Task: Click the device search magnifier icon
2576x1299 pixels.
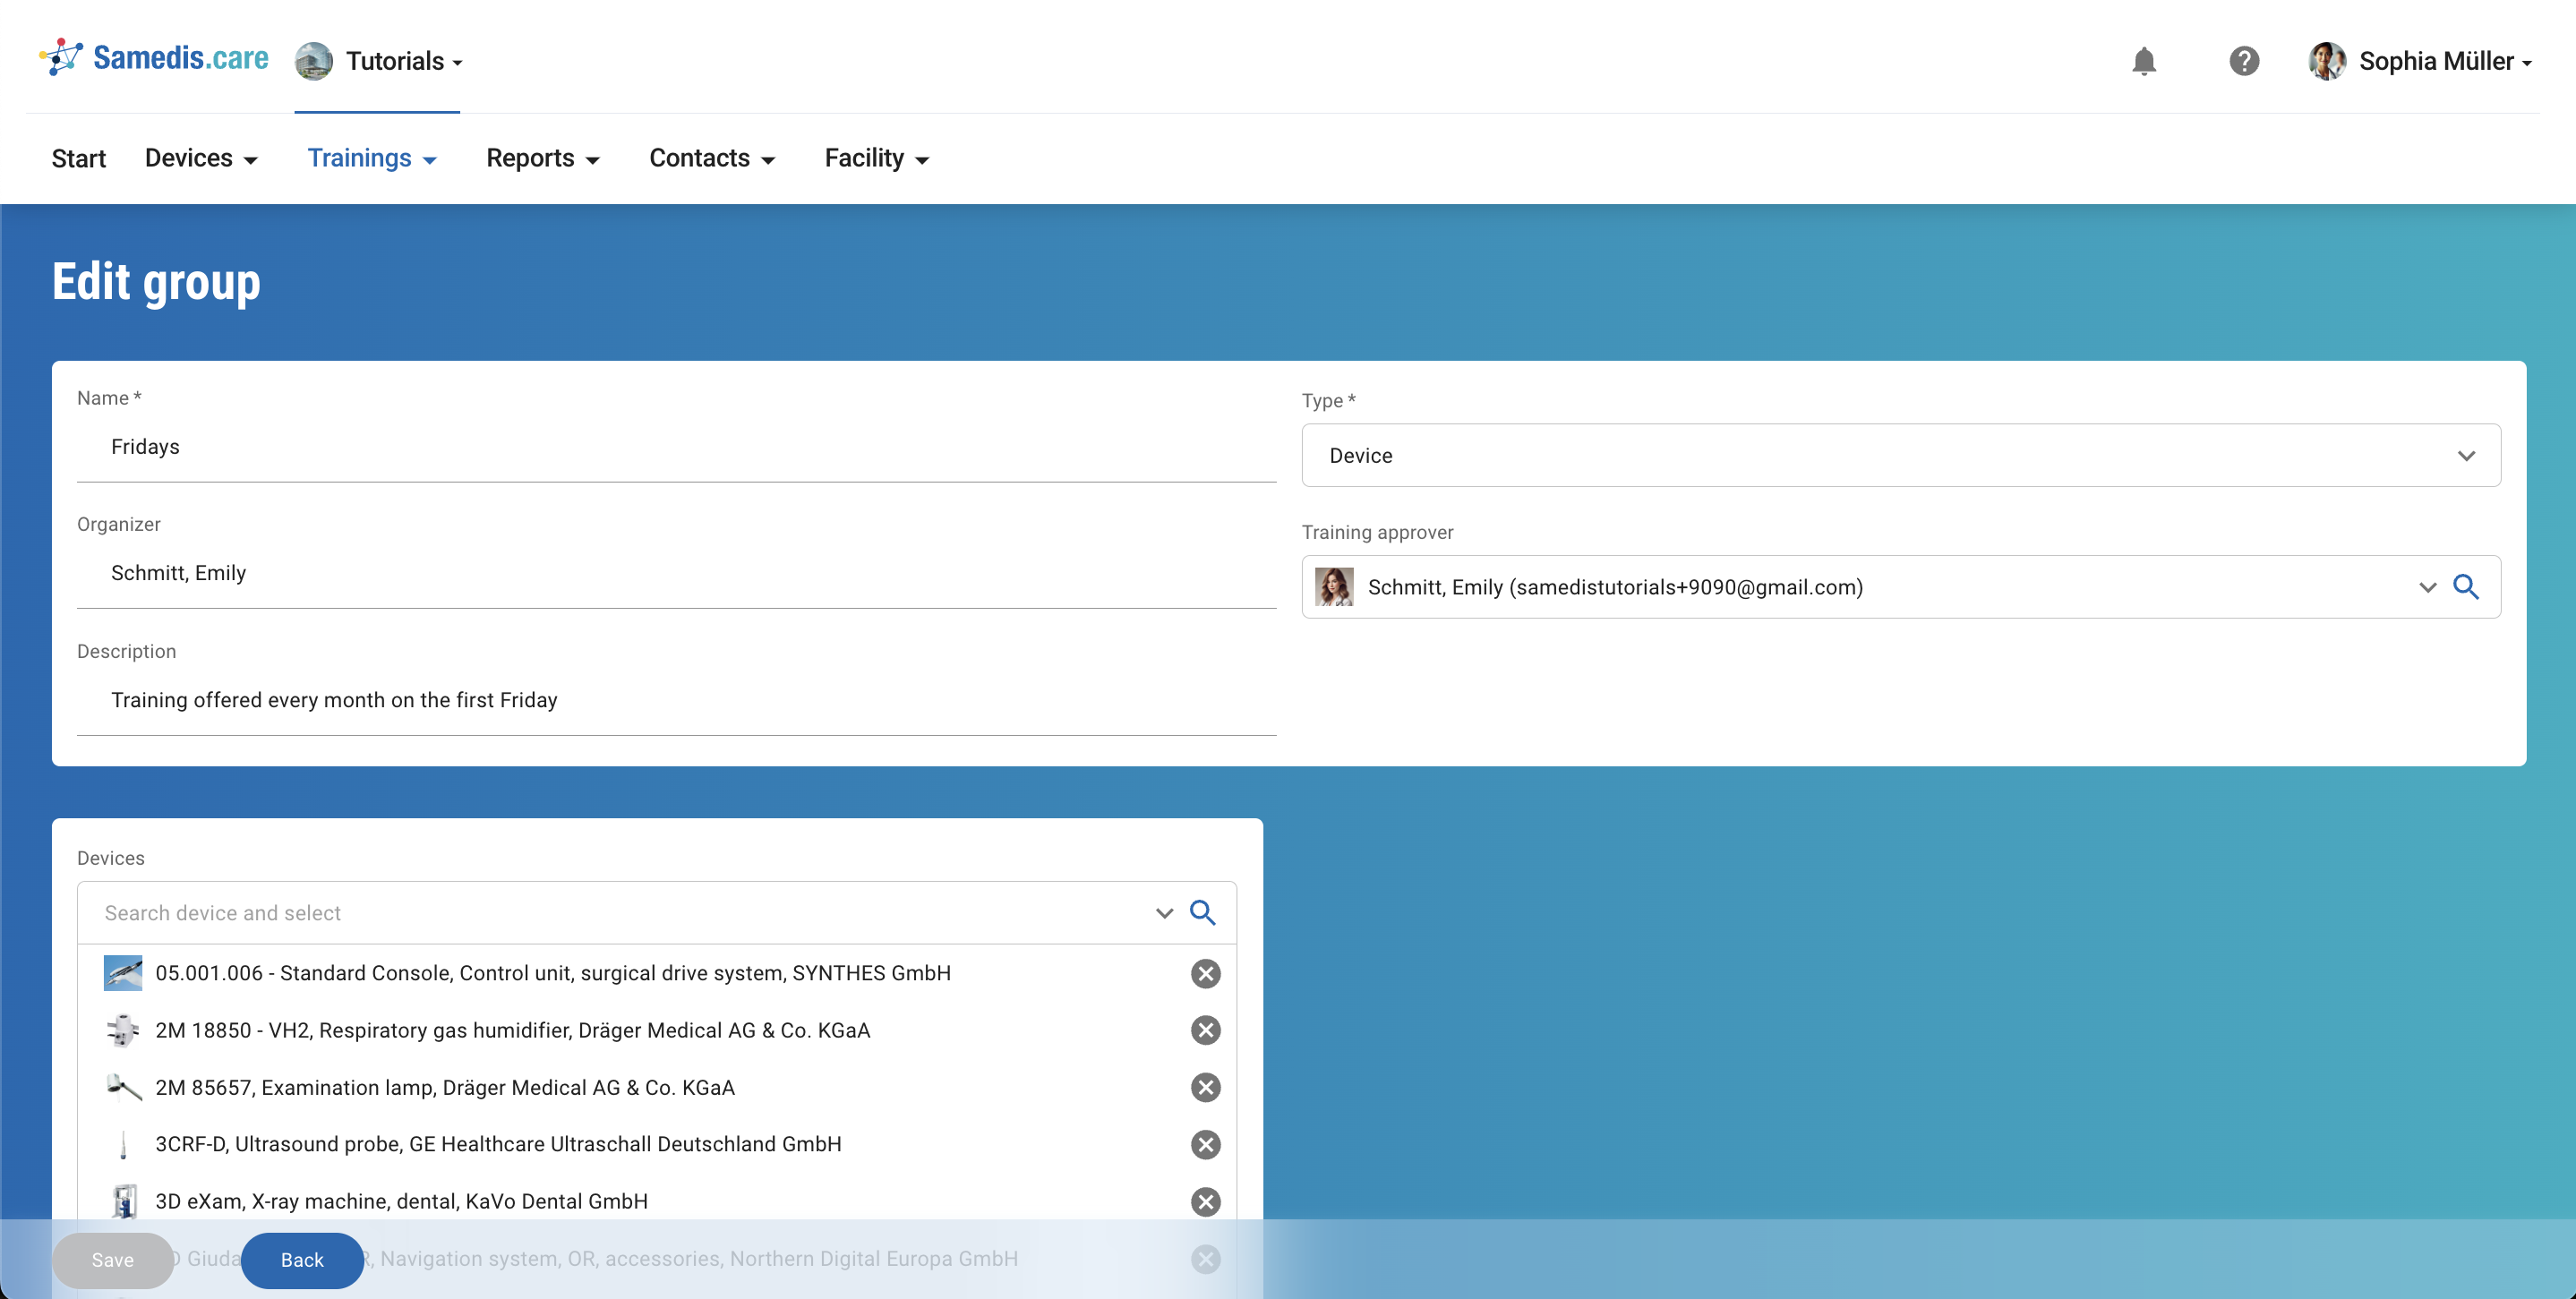Action: point(1204,912)
